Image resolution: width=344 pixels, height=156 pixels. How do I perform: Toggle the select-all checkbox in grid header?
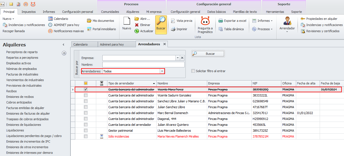coord(86,83)
